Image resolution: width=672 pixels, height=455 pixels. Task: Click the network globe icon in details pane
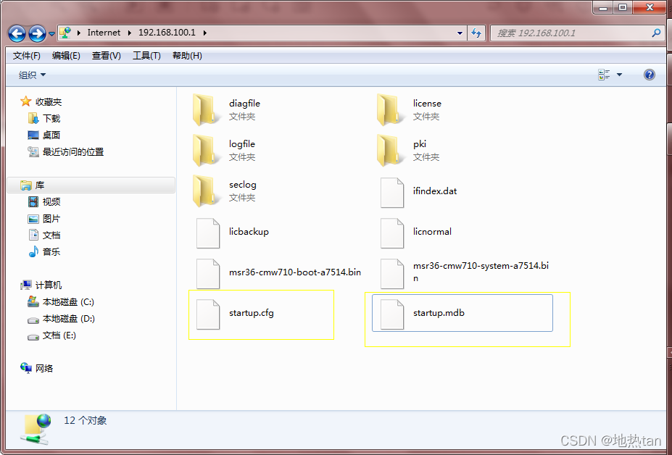(36, 430)
